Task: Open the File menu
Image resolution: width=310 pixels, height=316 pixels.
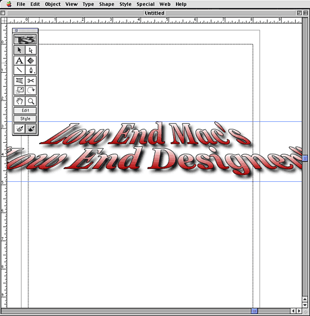Action: click(x=21, y=4)
